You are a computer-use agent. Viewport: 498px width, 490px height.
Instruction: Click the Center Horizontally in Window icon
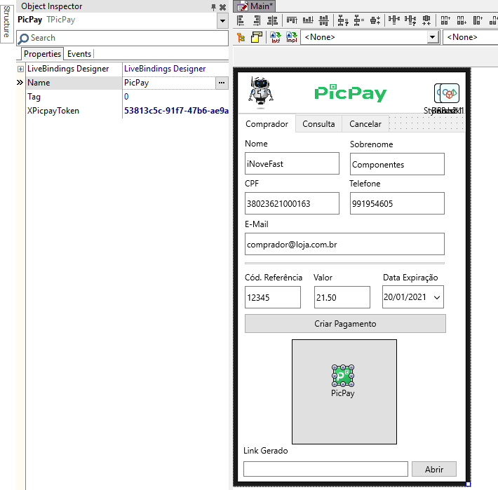426,20
